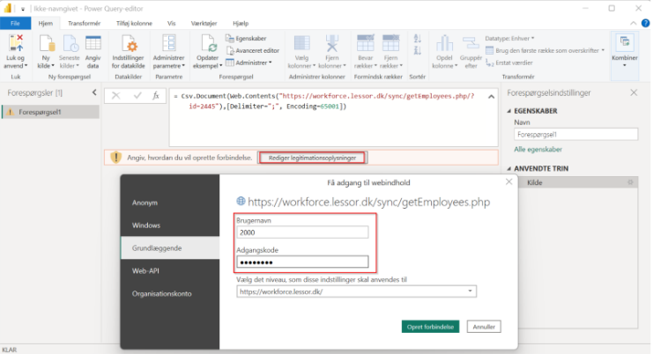The height and width of the screenshot is (354, 653).
Task: Click the Adgangskode password field
Action: tap(302, 262)
